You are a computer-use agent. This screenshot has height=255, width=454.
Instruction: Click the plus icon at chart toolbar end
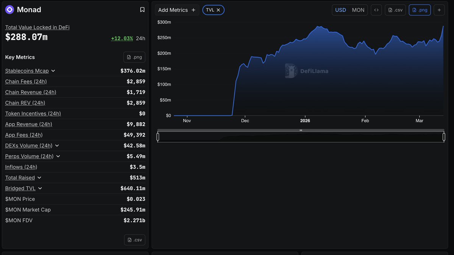(439, 10)
